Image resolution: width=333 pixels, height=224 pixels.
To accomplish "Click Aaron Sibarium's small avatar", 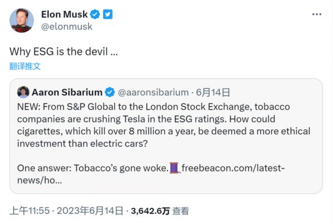I will click(x=23, y=92).
